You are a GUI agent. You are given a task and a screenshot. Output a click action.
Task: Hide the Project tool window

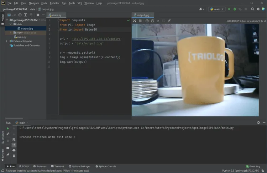tap(43, 15)
